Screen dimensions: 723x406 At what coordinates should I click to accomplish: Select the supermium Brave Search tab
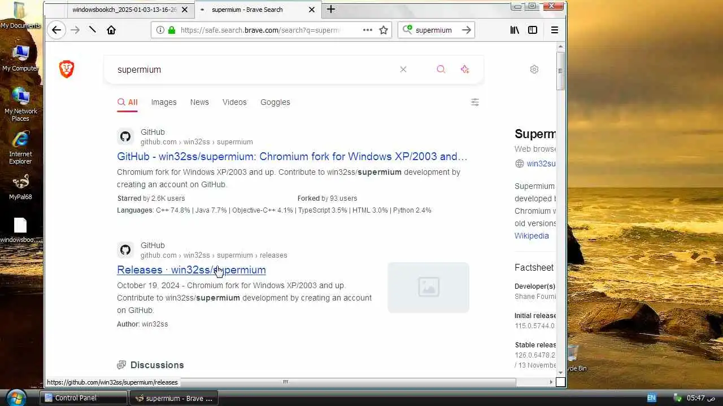[x=258, y=10]
